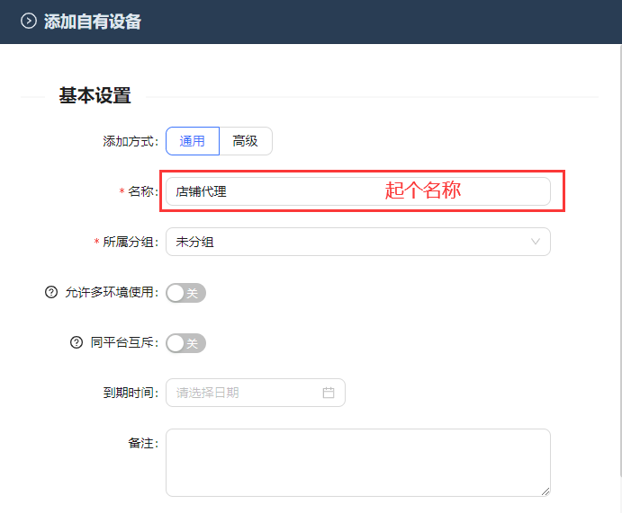Click the 基本设置 section heading
The width and height of the screenshot is (622, 513).
pyautogui.click(x=95, y=95)
